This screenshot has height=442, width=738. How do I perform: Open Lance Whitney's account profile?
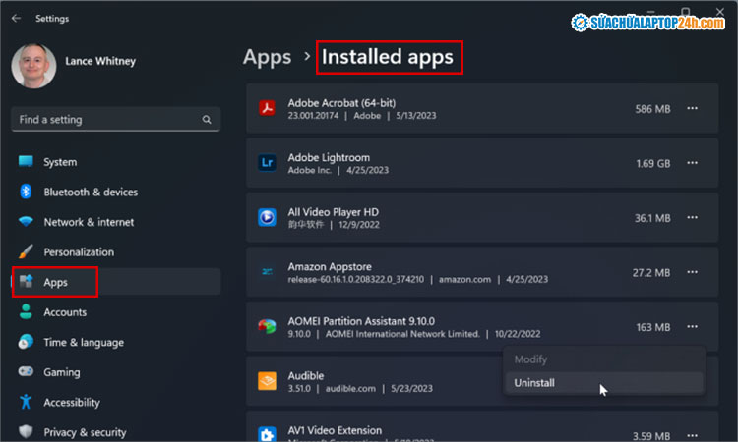33,66
